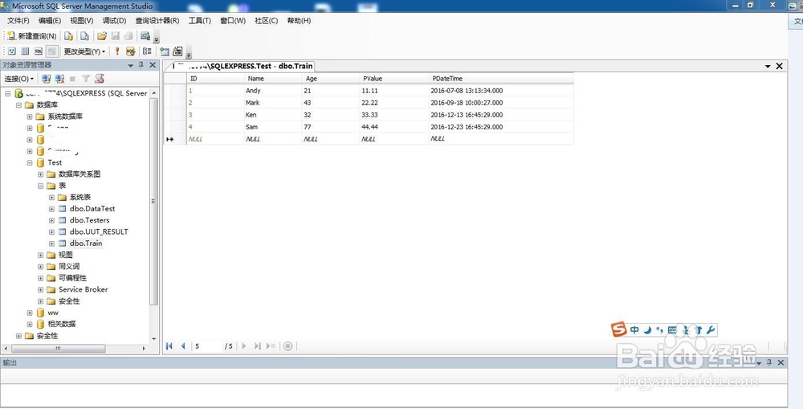Click the Age cell 77

330,127
